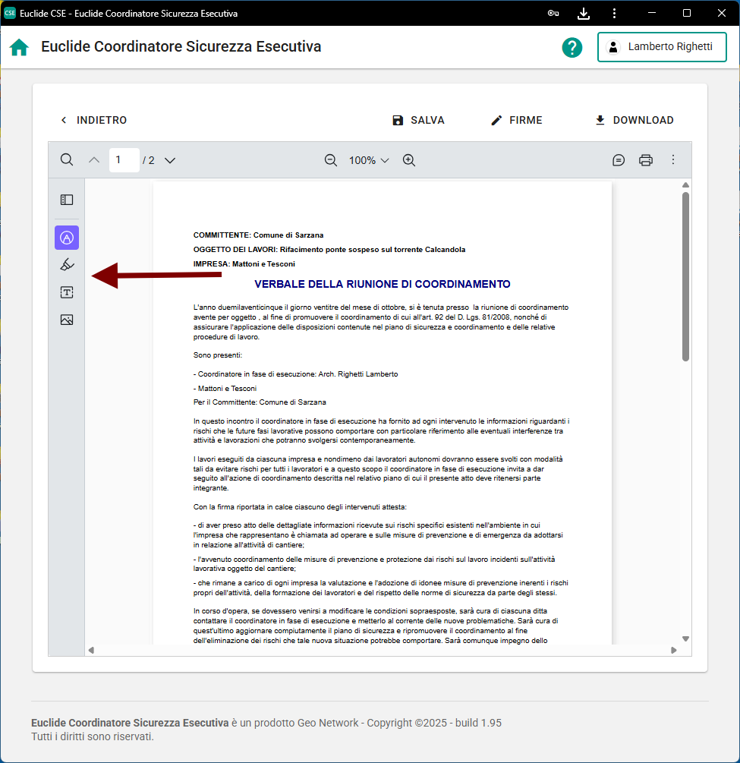740x763 pixels.
Task: Go to next page with down chevron
Action: [x=170, y=160]
